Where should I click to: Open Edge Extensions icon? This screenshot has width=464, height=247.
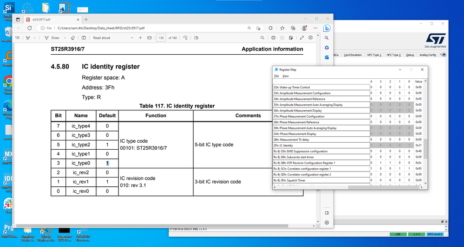[x=270, y=28]
